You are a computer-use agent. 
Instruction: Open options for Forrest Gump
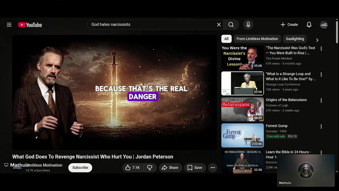[321, 127]
